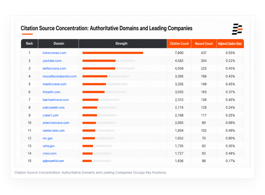Image resolution: width=265 pixels, height=195 pixels.
Task: Open mazzellacompanies.com link
Action: click(60, 76)
